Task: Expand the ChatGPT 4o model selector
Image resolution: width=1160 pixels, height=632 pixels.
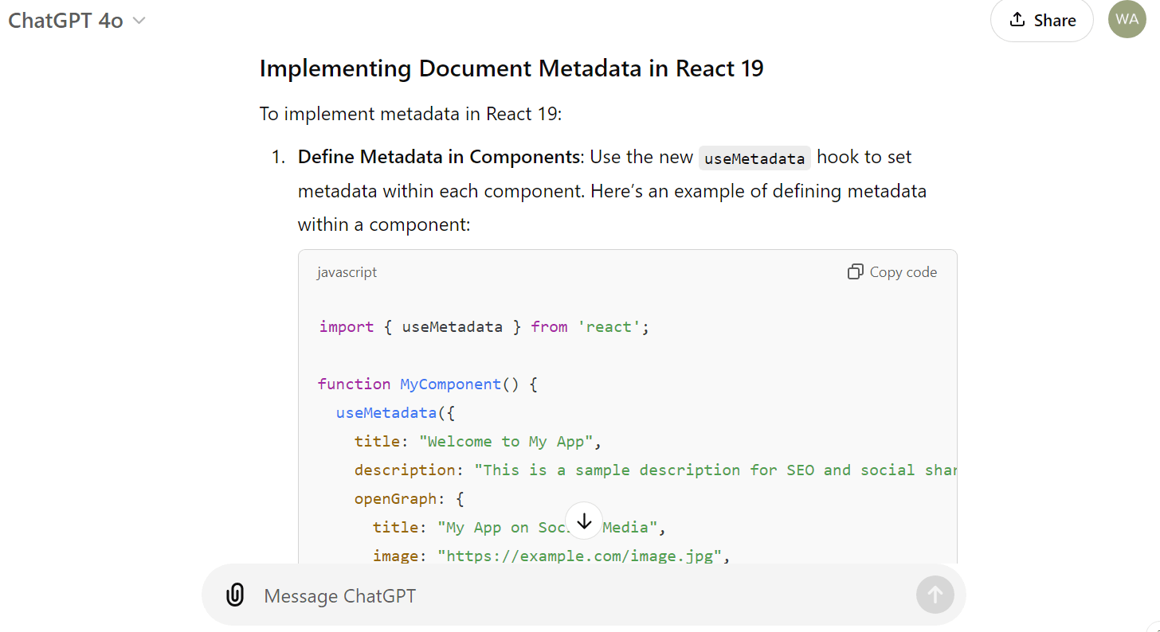Action: pos(77,20)
